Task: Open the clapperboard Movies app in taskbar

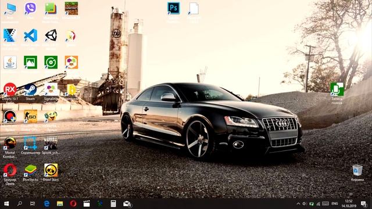Action: pyautogui.click(x=87, y=204)
